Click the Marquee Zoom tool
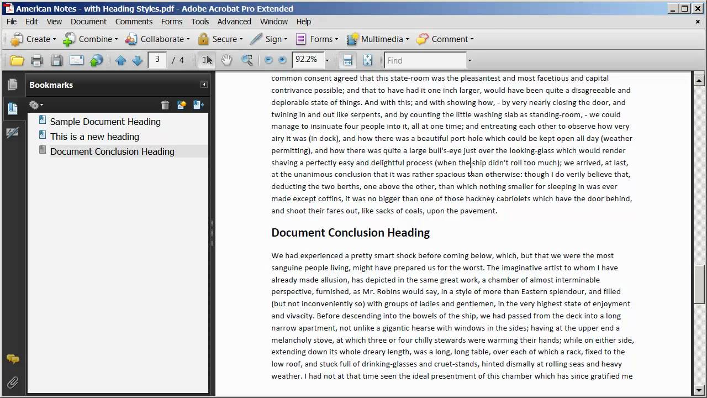This screenshot has height=398, width=707. tap(247, 60)
